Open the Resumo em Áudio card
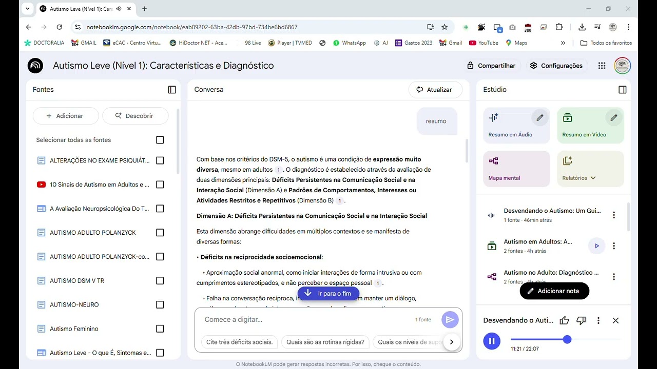 tap(516, 126)
